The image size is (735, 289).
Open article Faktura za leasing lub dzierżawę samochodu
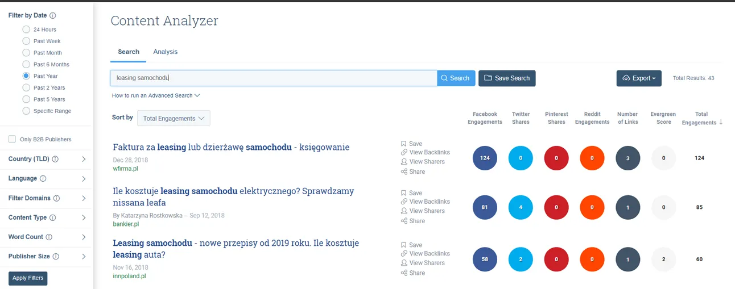point(231,147)
